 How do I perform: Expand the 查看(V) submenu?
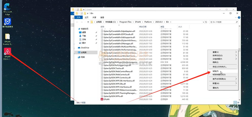point(216,52)
